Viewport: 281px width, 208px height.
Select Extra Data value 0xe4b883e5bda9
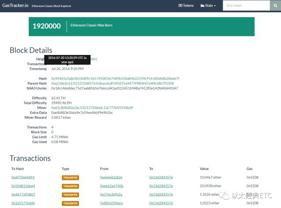pyautogui.click(x=82, y=113)
